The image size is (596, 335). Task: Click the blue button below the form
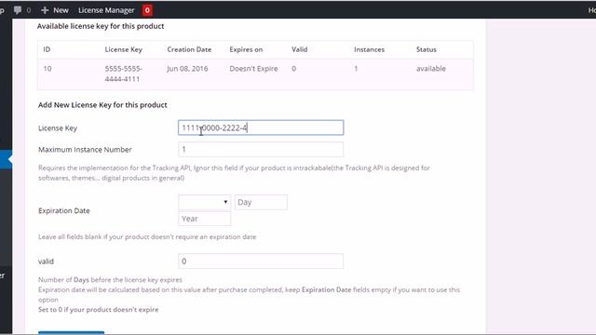click(x=71, y=333)
